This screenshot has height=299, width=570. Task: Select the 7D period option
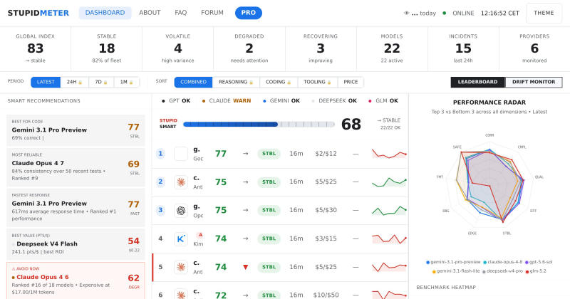(101, 82)
